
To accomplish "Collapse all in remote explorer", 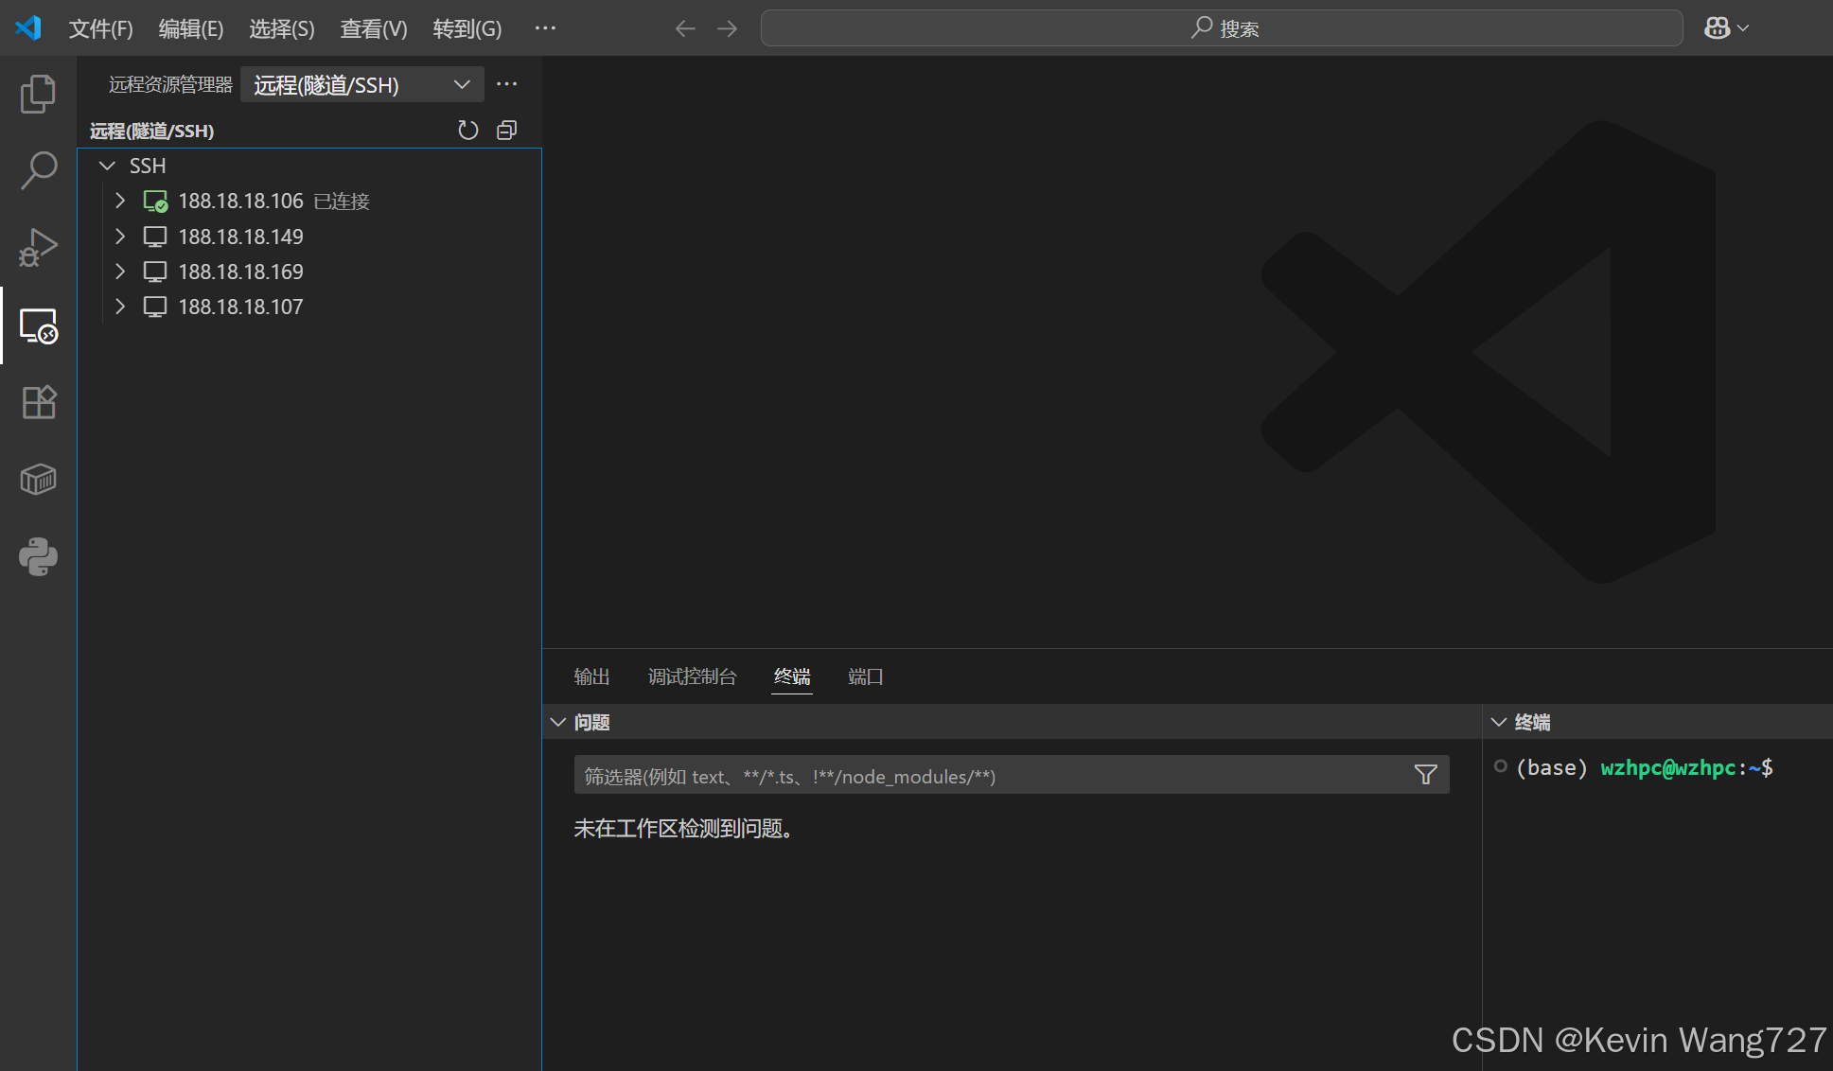I will pyautogui.click(x=507, y=130).
